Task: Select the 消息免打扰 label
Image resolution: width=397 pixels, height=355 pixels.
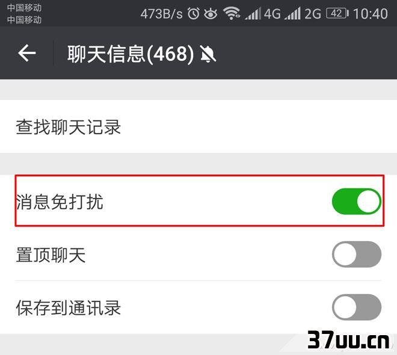Action: point(60,202)
